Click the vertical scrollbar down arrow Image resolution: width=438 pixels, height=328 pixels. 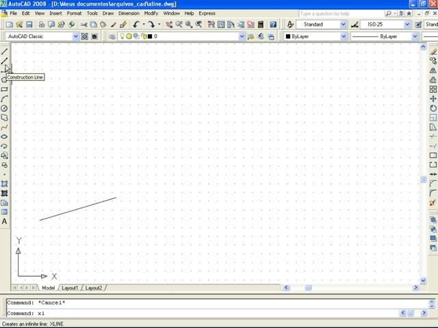pyautogui.click(x=423, y=280)
